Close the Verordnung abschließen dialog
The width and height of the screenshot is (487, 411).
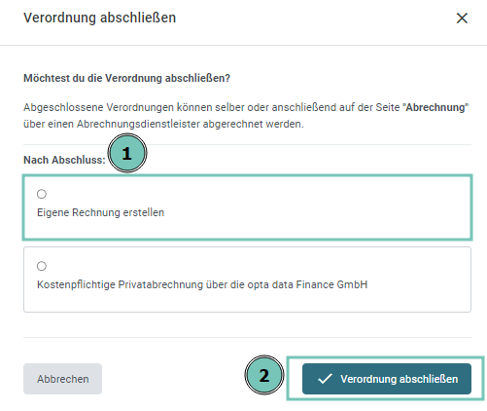[x=462, y=19]
